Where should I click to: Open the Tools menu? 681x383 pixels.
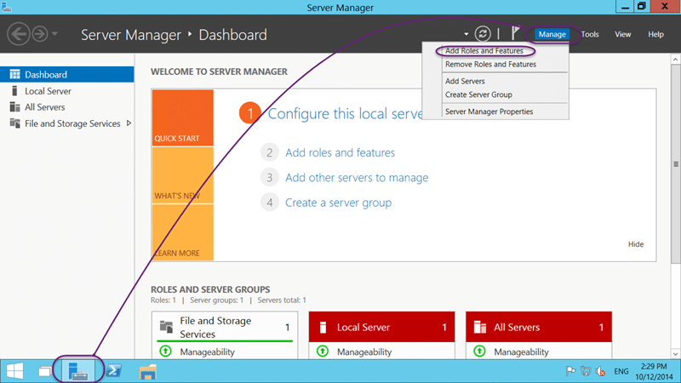pyautogui.click(x=590, y=34)
